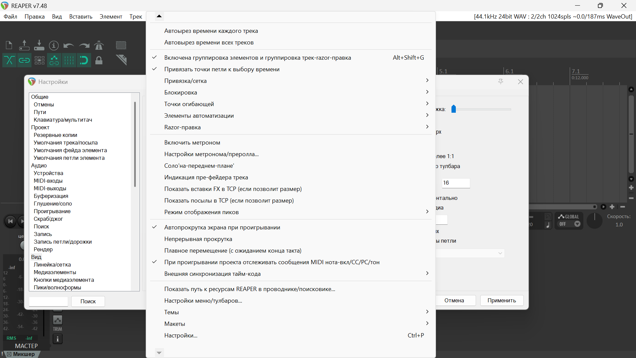
Task: Toggle auto-crossfade toolbar icon
Action: point(9,60)
